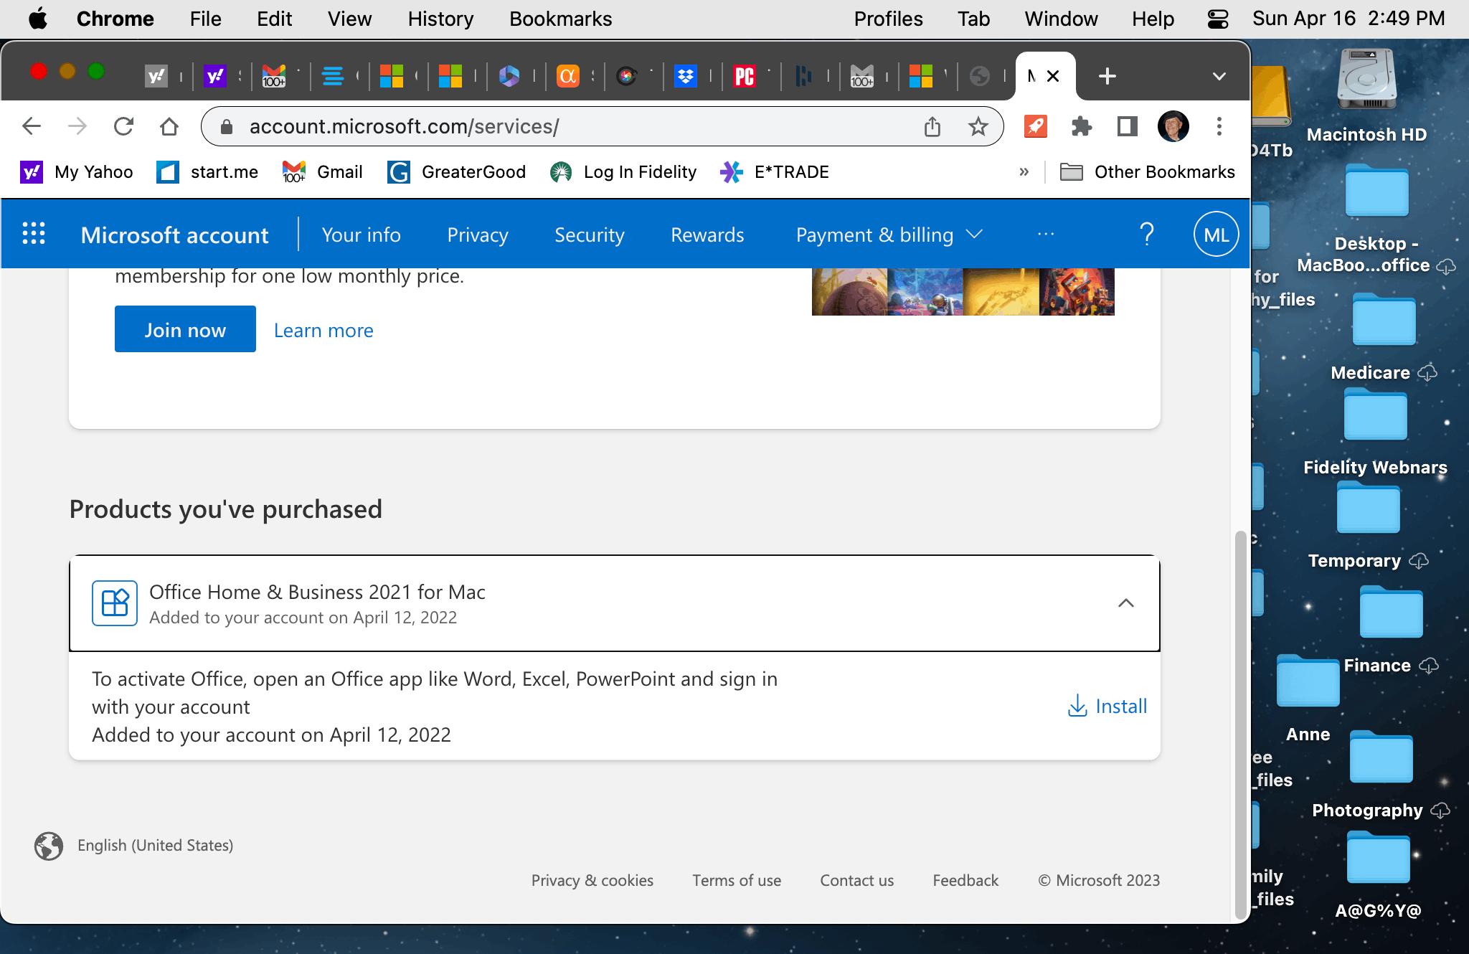
Task: Switch to the Dropbox tab
Action: click(x=686, y=76)
